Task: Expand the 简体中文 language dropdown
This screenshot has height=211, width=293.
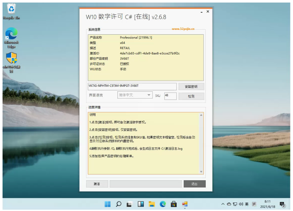Action: [135, 95]
